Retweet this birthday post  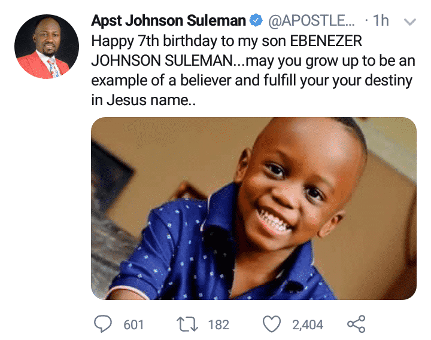click(x=188, y=324)
